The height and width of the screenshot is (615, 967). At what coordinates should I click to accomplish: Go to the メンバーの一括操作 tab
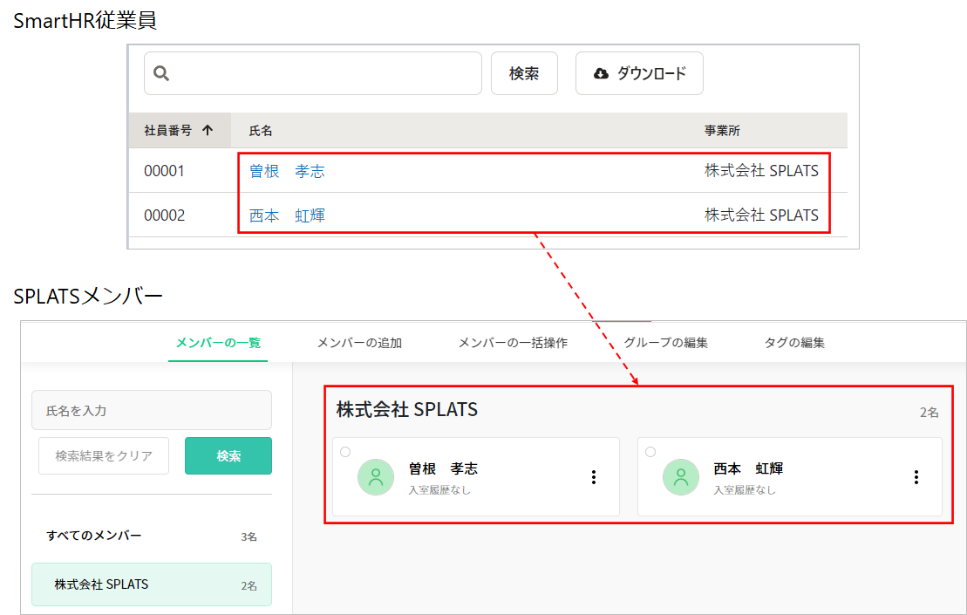tap(513, 343)
